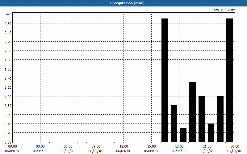247x154 pixels.
Task: Select the last 2,7 mm bar before midnight
Action: pyautogui.click(x=229, y=80)
